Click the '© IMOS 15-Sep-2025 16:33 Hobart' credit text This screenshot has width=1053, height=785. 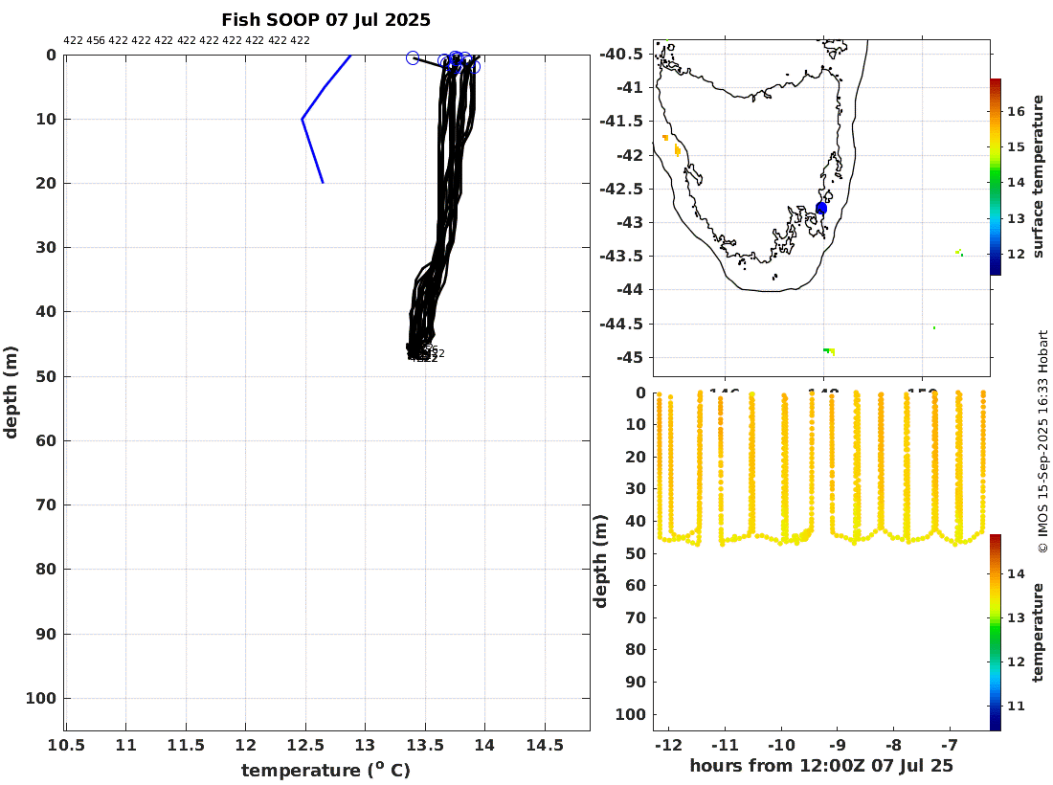(x=1042, y=441)
